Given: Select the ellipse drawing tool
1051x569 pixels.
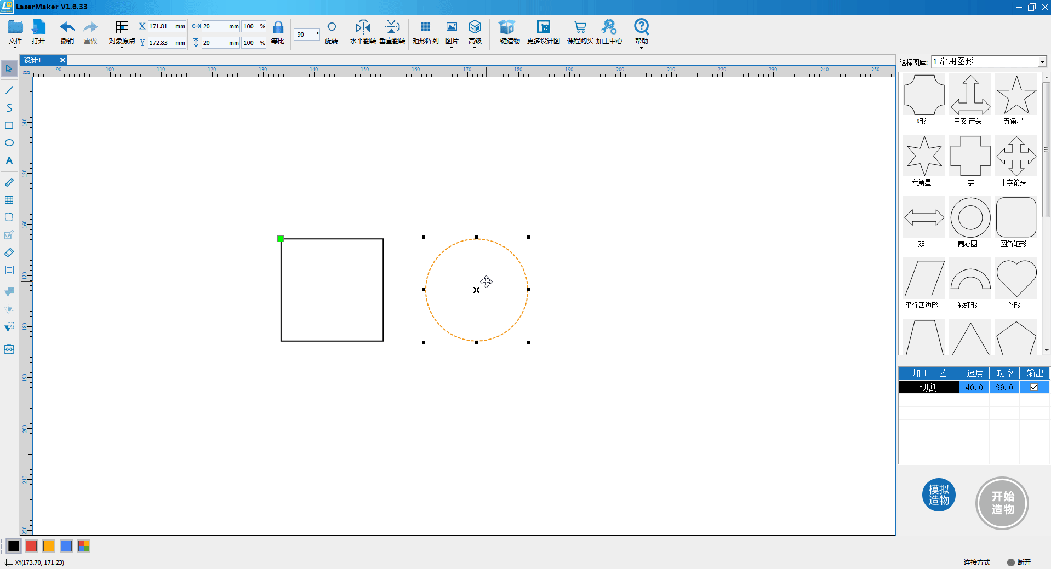Looking at the screenshot, I should click(x=9, y=143).
